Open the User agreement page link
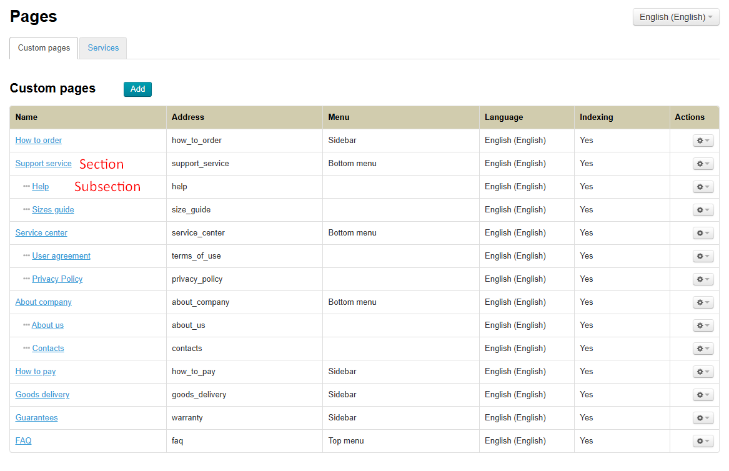The height and width of the screenshot is (471, 729). pyautogui.click(x=61, y=256)
